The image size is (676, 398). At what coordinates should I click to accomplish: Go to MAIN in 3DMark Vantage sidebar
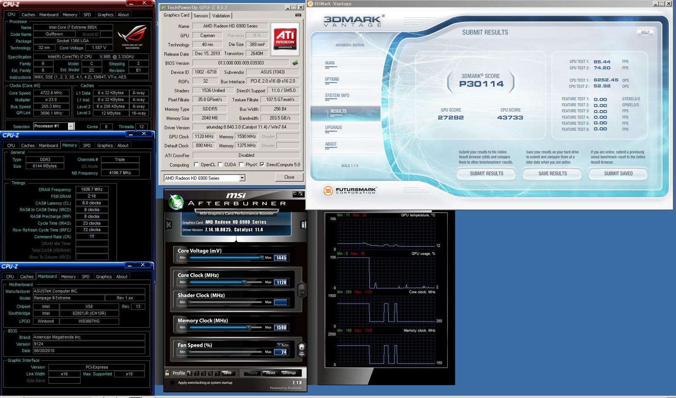click(330, 63)
